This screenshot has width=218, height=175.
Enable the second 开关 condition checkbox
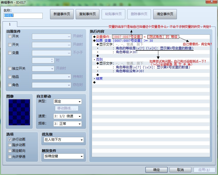(10, 45)
